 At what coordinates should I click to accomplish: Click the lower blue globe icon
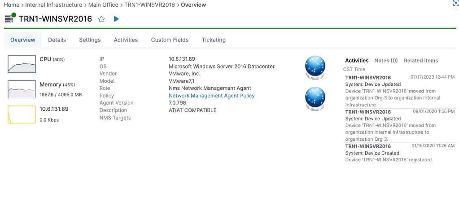pyautogui.click(x=315, y=97)
